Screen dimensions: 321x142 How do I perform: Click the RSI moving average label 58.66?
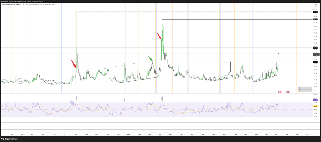[x=315, y=106]
